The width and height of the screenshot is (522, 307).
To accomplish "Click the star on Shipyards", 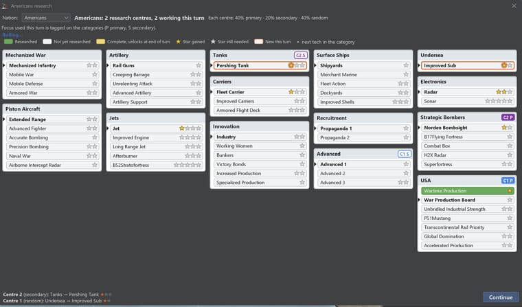I will click(406, 66).
